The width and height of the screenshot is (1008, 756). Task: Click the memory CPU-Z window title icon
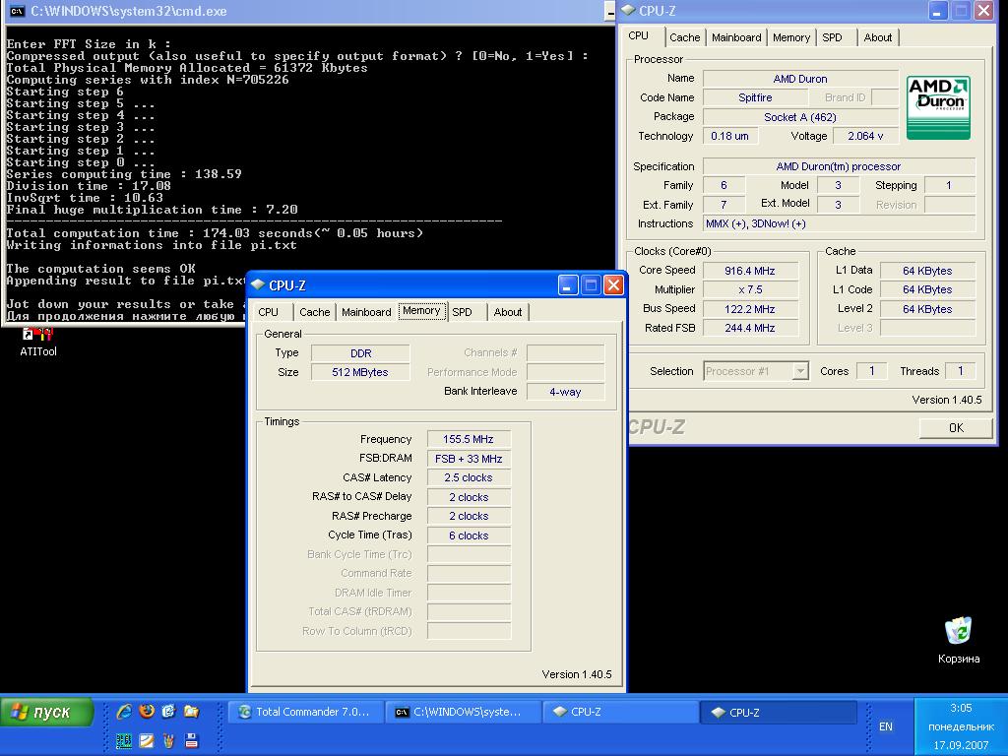(258, 284)
